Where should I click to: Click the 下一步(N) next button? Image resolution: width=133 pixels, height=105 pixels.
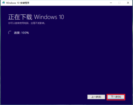pos(116,97)
